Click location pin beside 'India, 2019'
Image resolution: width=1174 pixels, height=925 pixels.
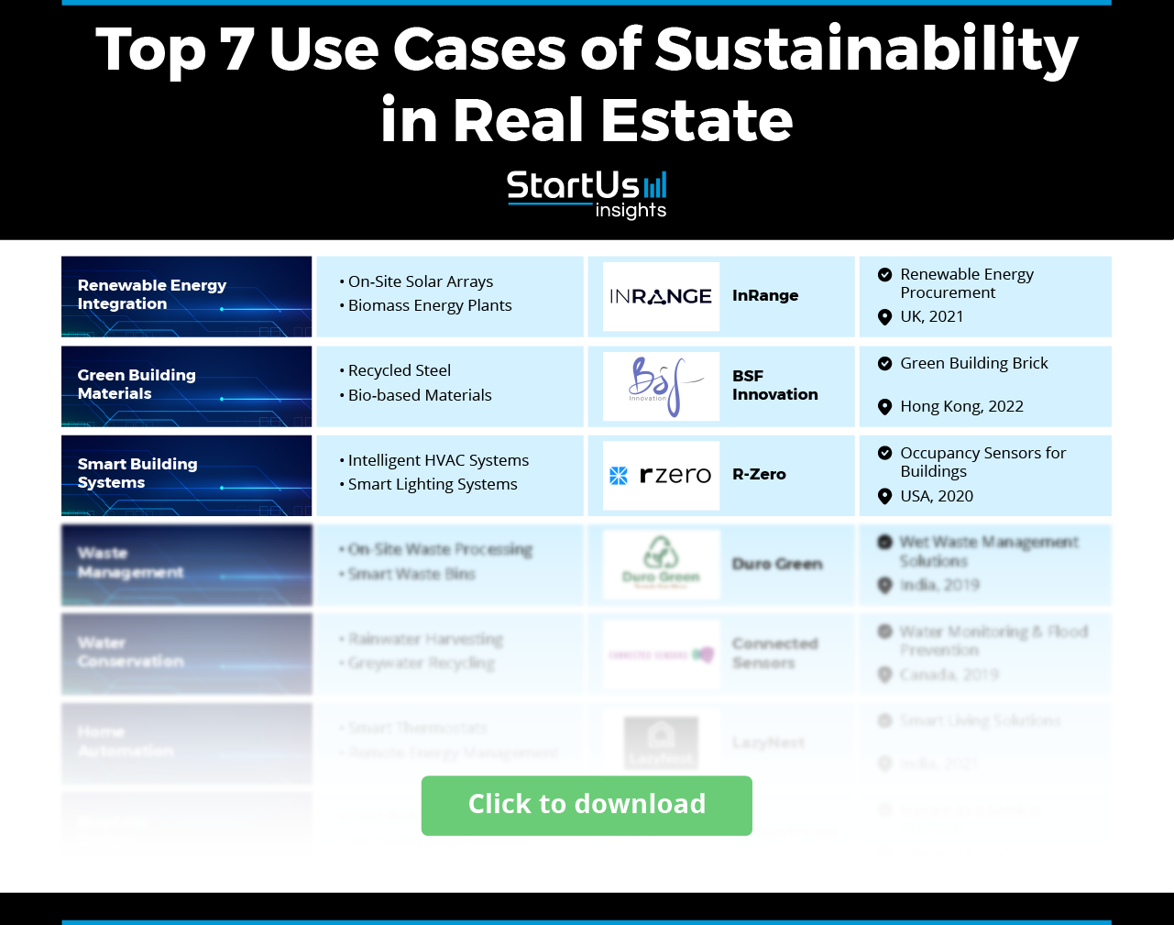pos(884,585)
